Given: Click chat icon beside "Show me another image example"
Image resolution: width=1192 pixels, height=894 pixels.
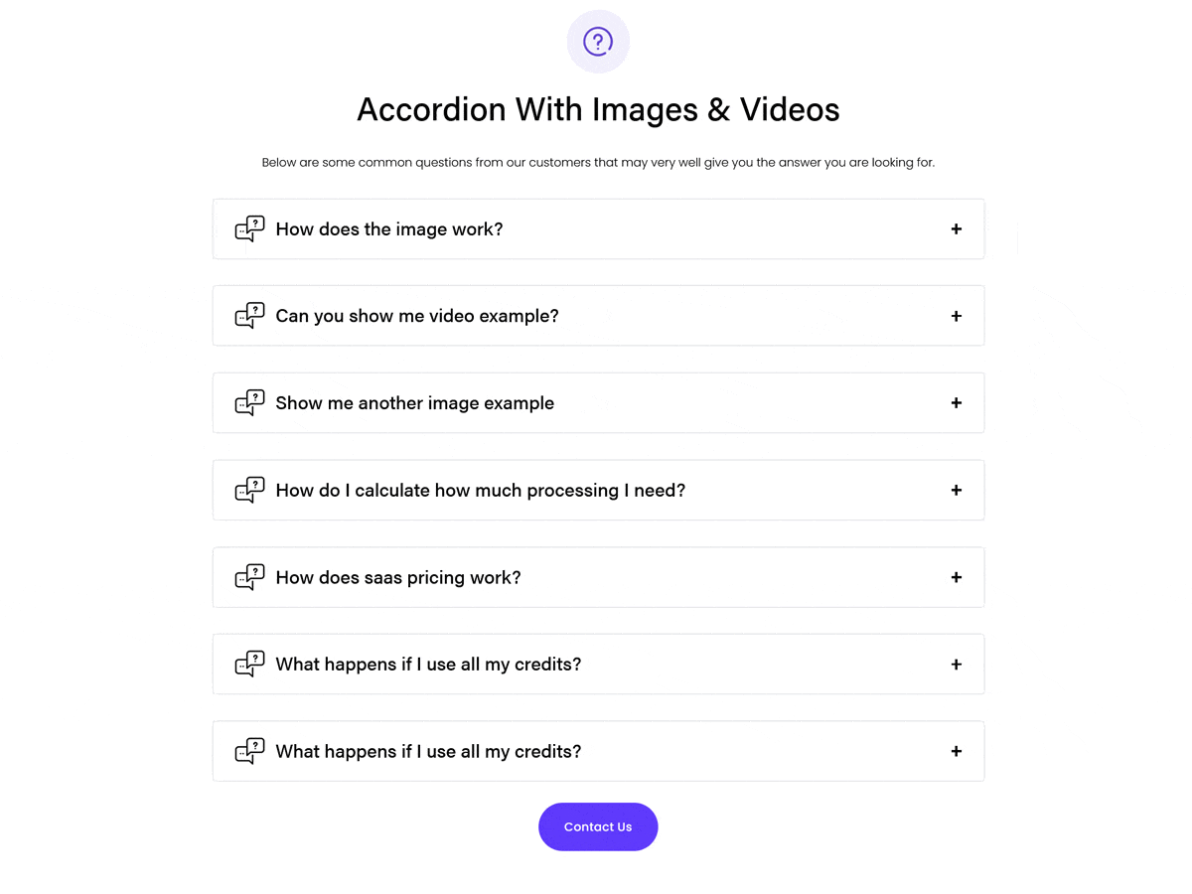Looking at the screenshot, I should point(249,403).
